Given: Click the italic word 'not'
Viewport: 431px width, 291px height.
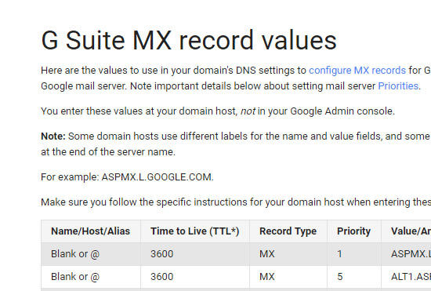Looking at the screenshot, I should click(248, 111).
